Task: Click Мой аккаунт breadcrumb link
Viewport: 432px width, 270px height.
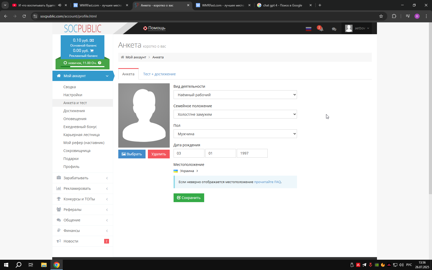Action: pos(136,57)
